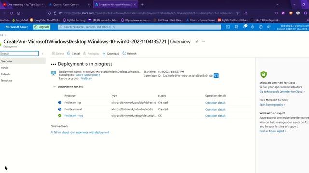Click the browser address bar URL
The image size is (309, 173).
148,13
